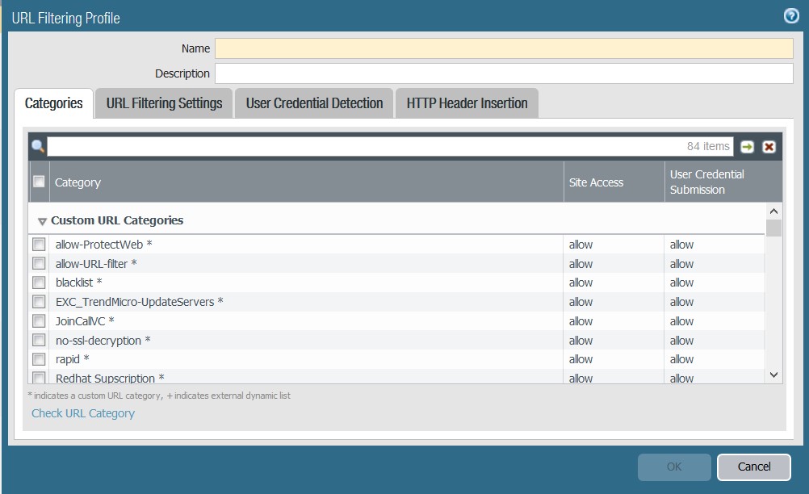Go to HTTP Header Insertion tab

467,103
